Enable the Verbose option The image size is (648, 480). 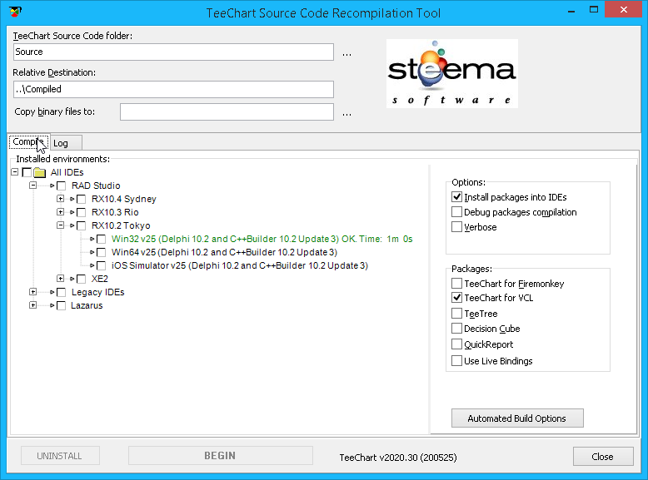(456, 226)
